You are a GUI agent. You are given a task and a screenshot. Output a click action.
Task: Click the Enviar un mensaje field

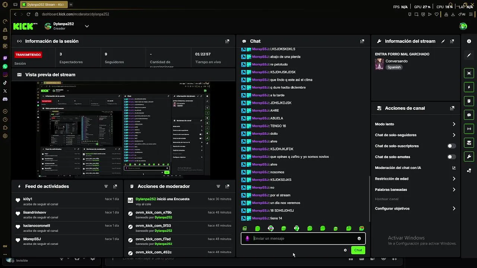303,239
